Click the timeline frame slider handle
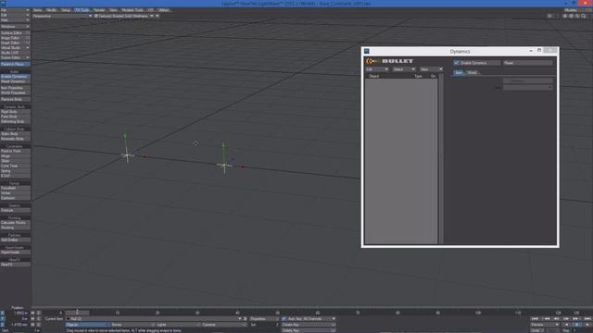Viewport: 593px width, 333px height. click(x=77, y=313)
